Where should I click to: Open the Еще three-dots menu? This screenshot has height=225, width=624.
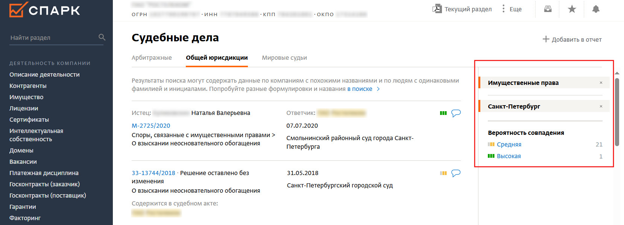[x=512, y=9]
